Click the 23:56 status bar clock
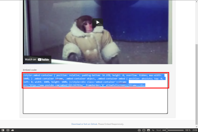This screenshot has height=132, width=198. 195,130
